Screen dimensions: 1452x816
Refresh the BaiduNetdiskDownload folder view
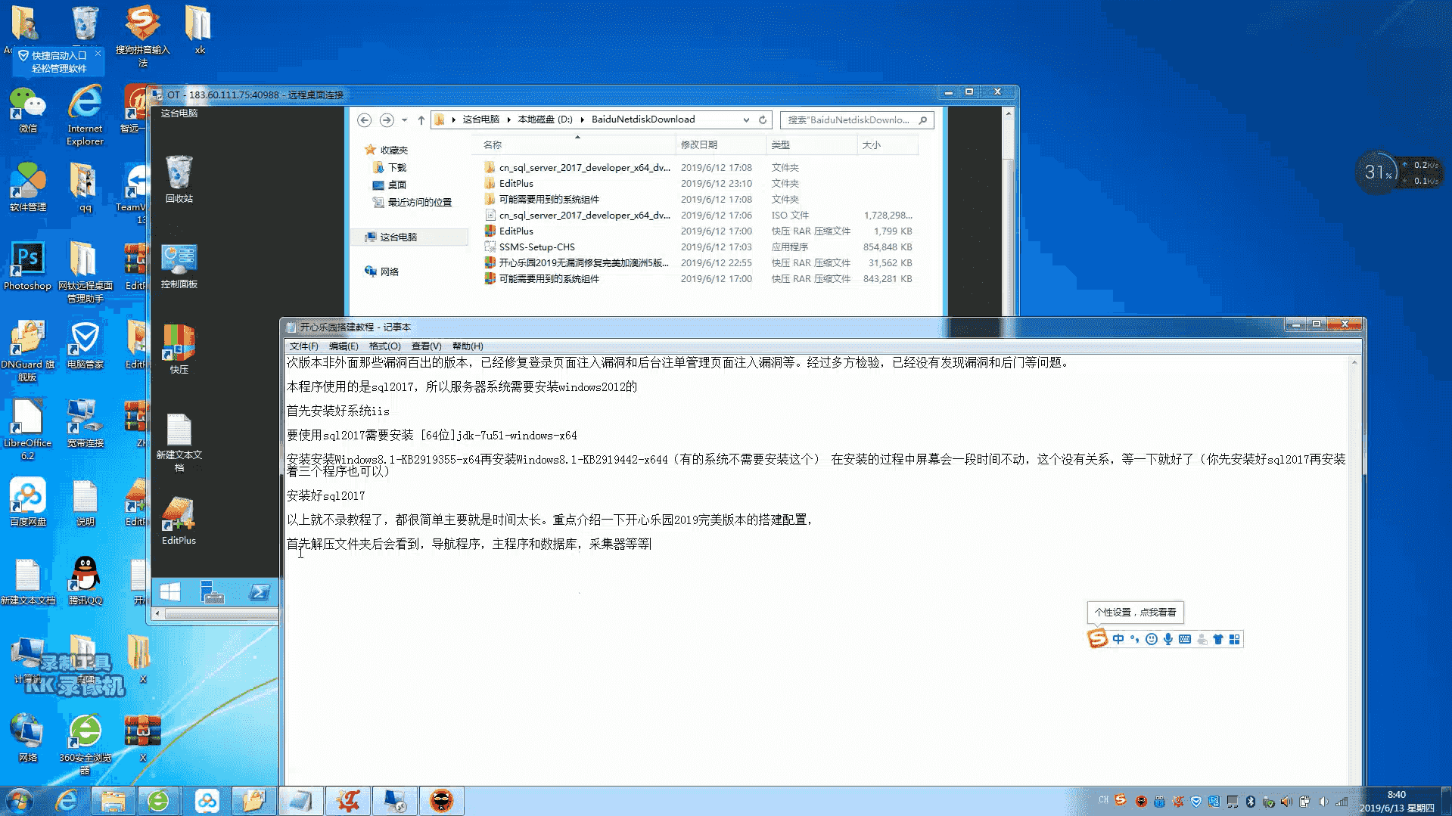[763, 120]
